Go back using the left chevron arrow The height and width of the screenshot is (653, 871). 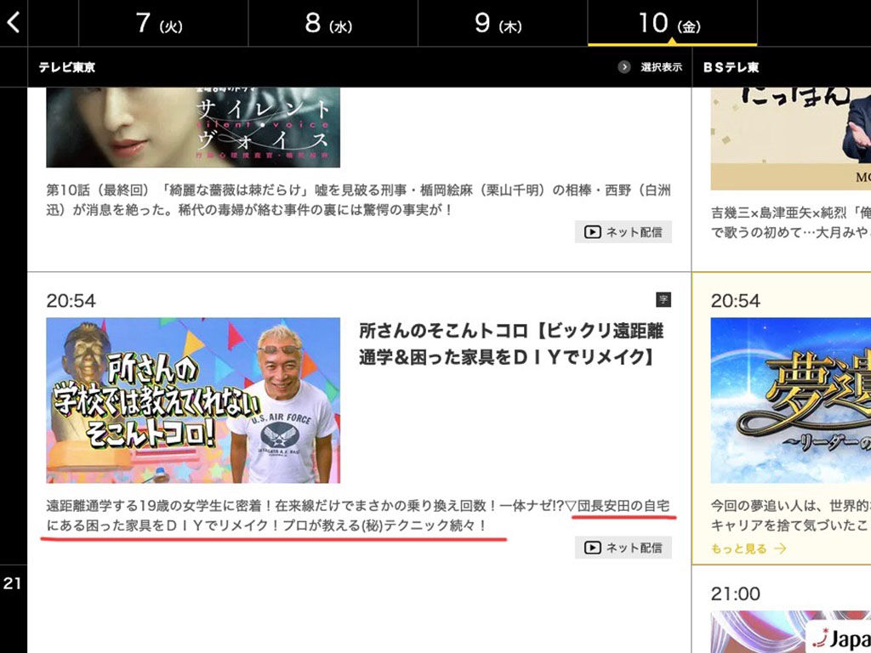coord(13,23)
